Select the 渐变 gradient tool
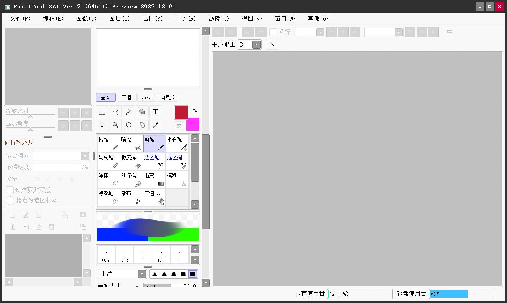 pos(154,180)
